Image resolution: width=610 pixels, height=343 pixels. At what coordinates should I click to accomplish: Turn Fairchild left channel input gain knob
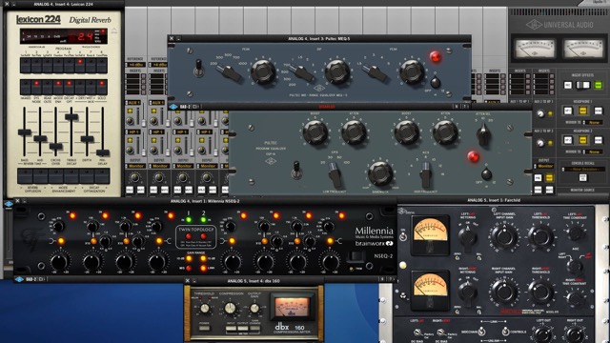[504, 236]
